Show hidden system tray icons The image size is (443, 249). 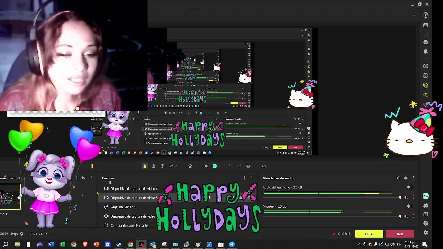[x=359, y=245]
